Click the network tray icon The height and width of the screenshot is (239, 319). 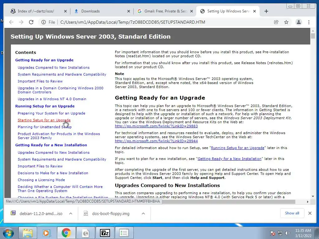coord(280,233)
